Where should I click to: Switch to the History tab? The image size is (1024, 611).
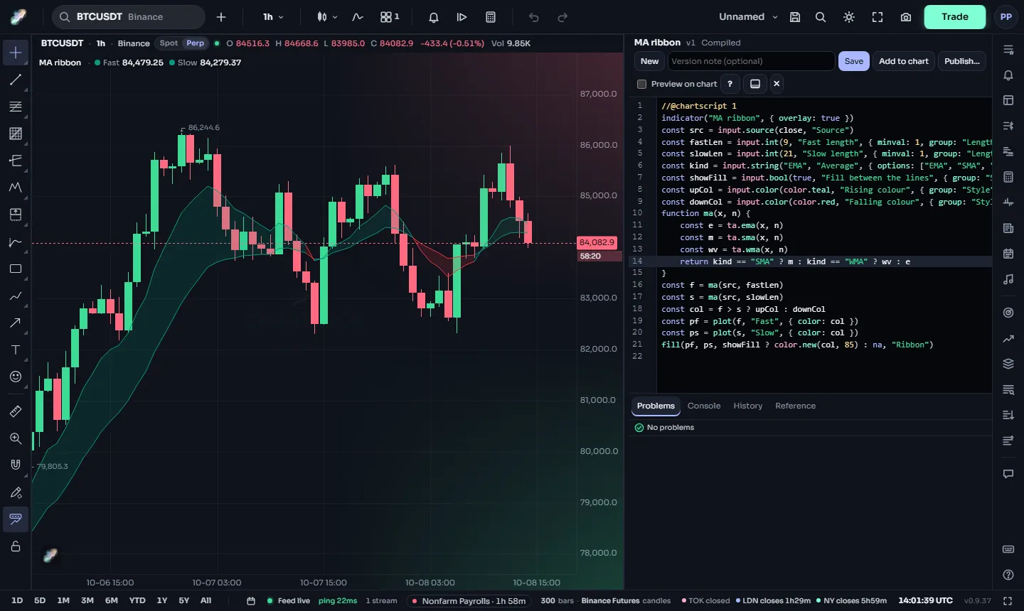pos(747,406)
